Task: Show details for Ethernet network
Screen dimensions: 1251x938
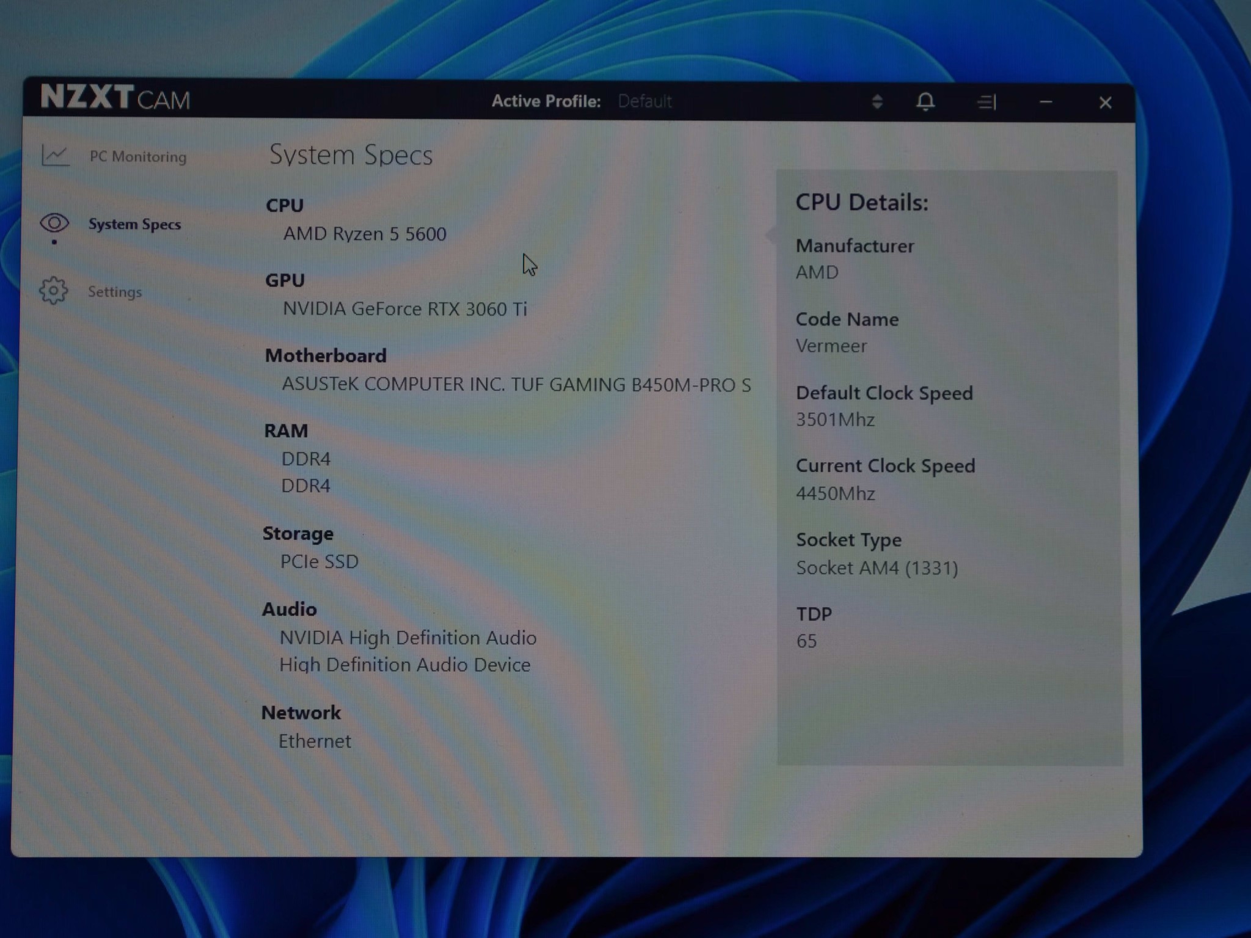Action: pos(315,741)
